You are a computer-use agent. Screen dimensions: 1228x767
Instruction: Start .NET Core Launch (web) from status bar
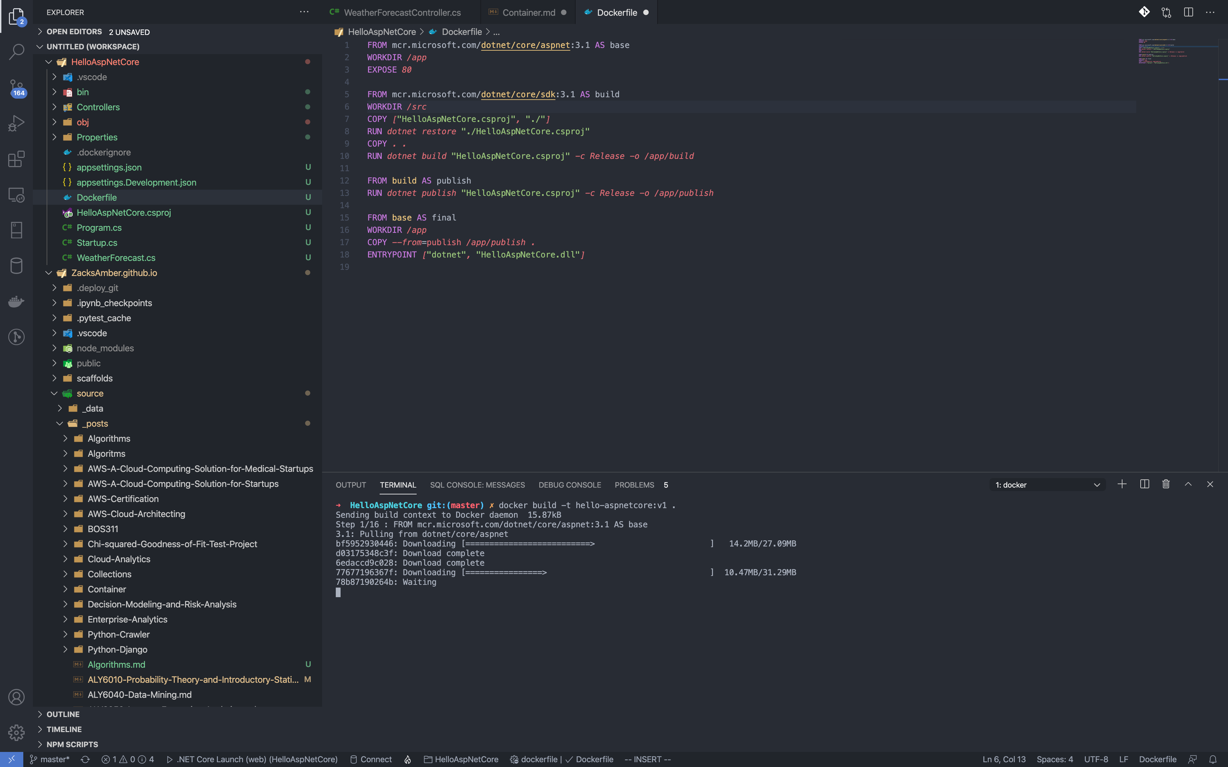[x=252, y=759]
